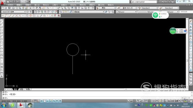Open the Table Style icon
The height and width of the screenshot is (108, 193).
pyautogui.click(x=139, y=8)
